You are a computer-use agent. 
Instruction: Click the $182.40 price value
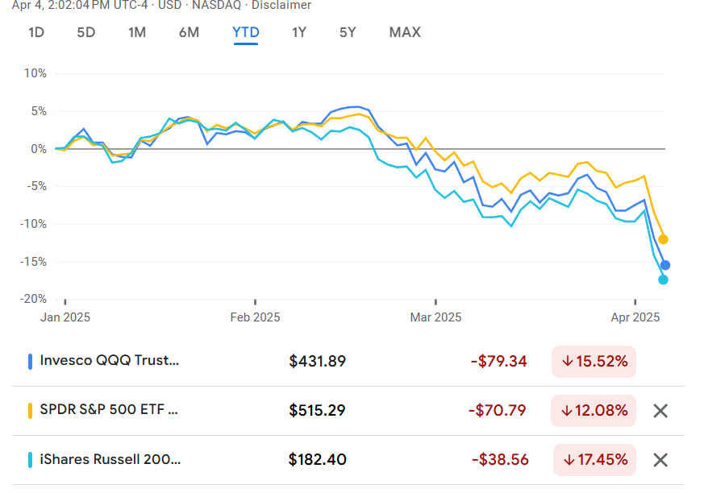(318, 460)
